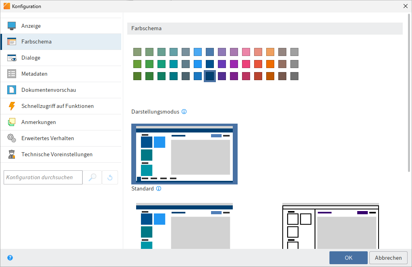Click the Anzeige monitor icon

pos(12,26)
